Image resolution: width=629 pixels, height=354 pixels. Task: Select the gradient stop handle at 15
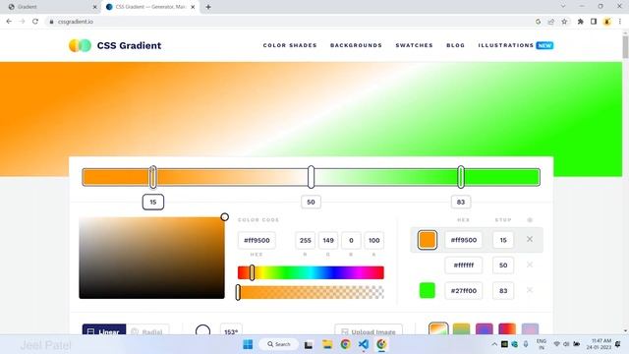(153, 177)
